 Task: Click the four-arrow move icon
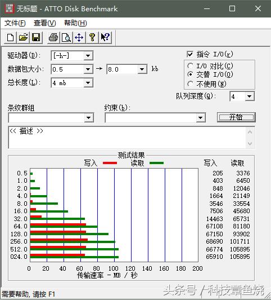point(79,37)
